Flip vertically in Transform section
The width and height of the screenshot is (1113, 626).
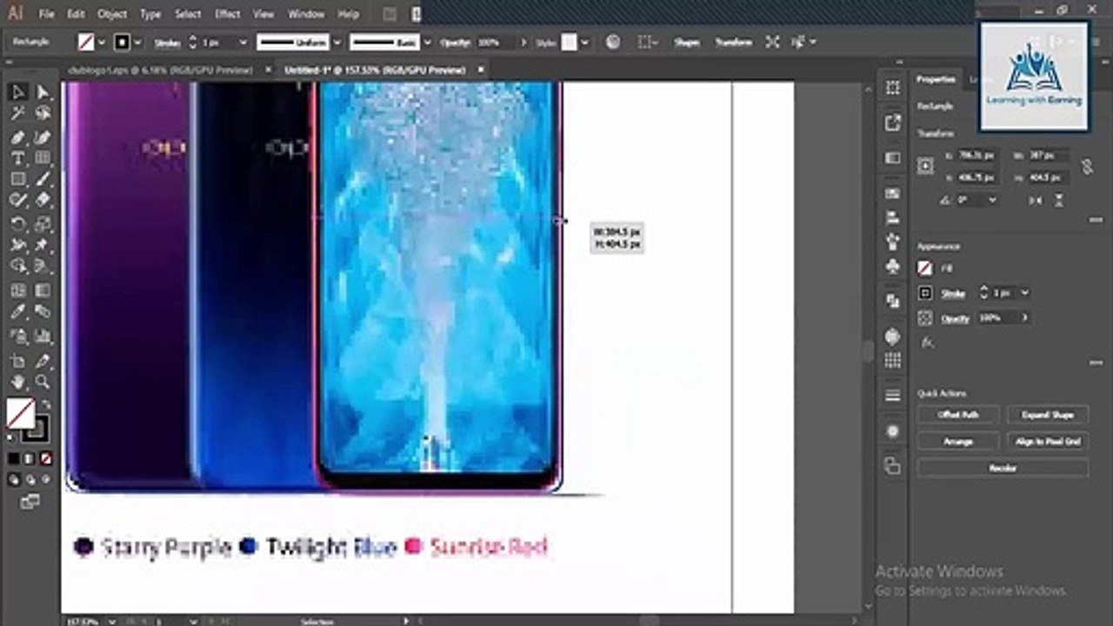1058,200
